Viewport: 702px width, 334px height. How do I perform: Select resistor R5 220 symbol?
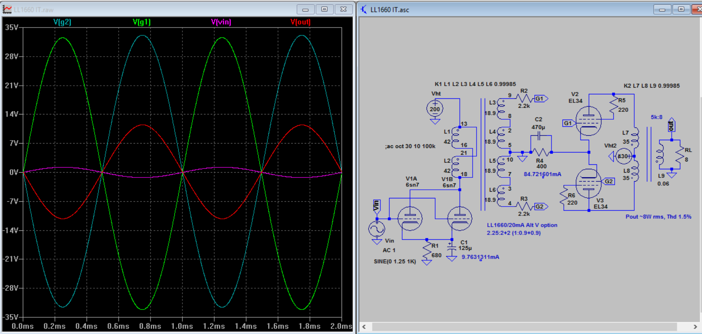614,104
